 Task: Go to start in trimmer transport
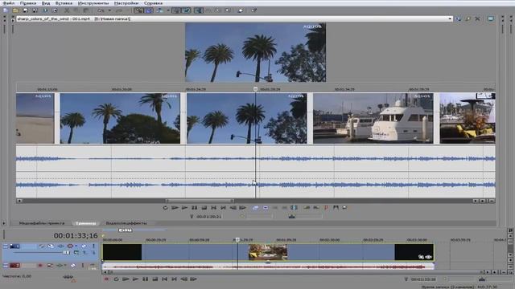click(x=214, y=208)
